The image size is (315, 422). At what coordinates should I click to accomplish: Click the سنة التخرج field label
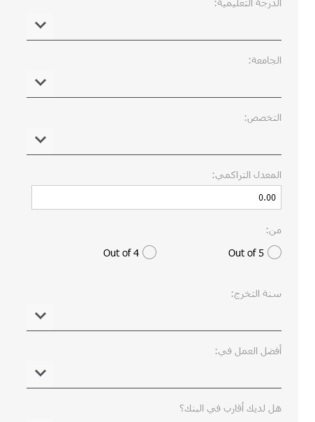point(256,293)
